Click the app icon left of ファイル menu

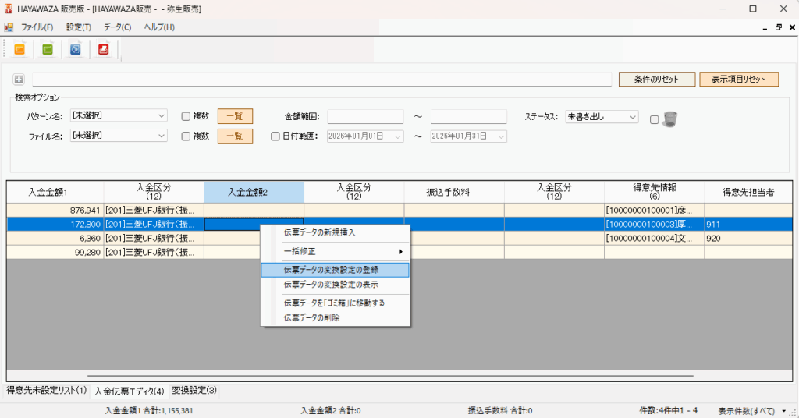(9, 27)
